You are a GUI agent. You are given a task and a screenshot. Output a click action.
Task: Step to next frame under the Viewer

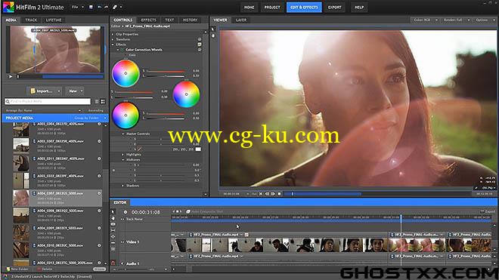tap(273, 193)
